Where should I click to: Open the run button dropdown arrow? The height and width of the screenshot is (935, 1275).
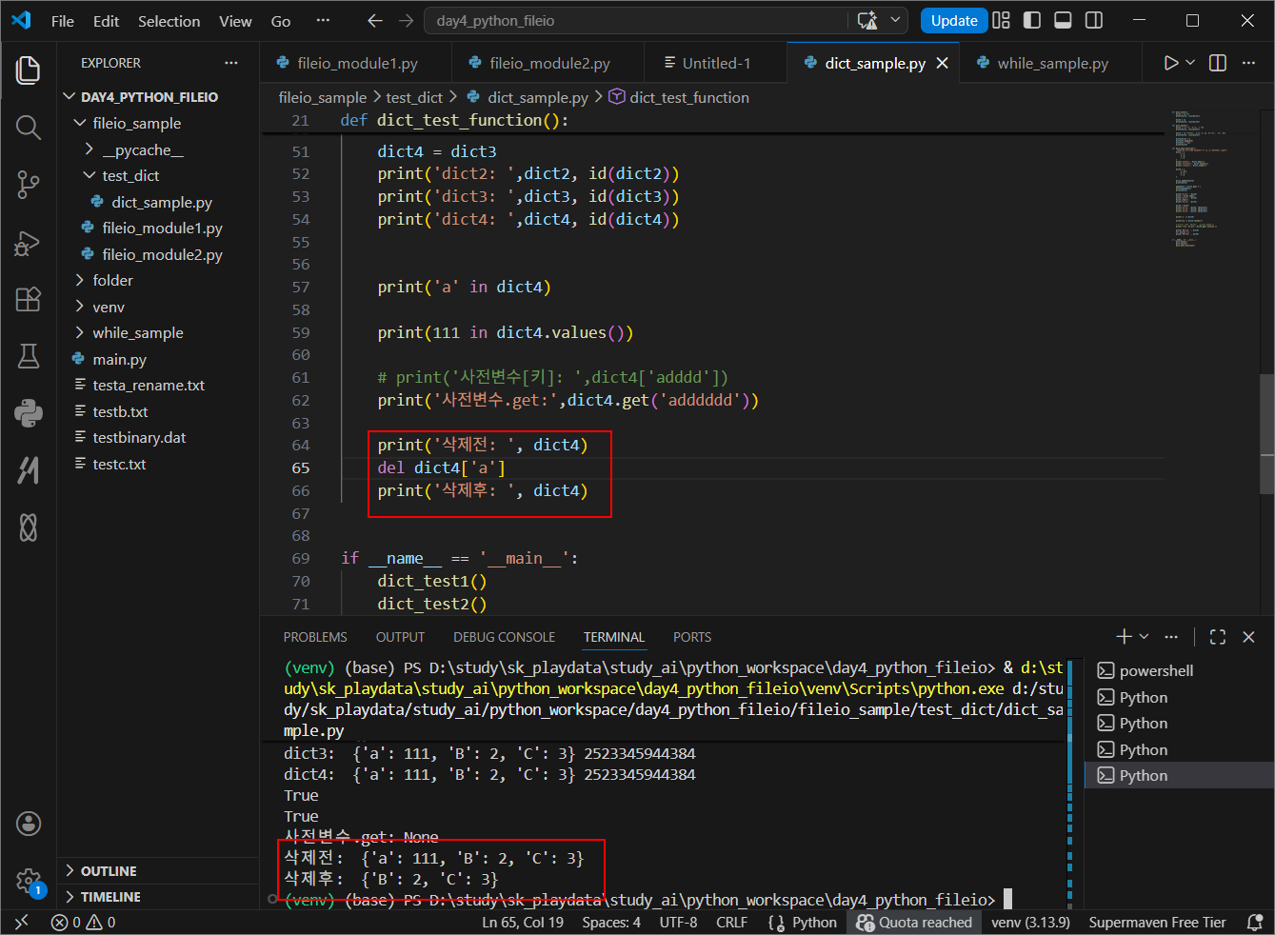(x=1189, y=63)
